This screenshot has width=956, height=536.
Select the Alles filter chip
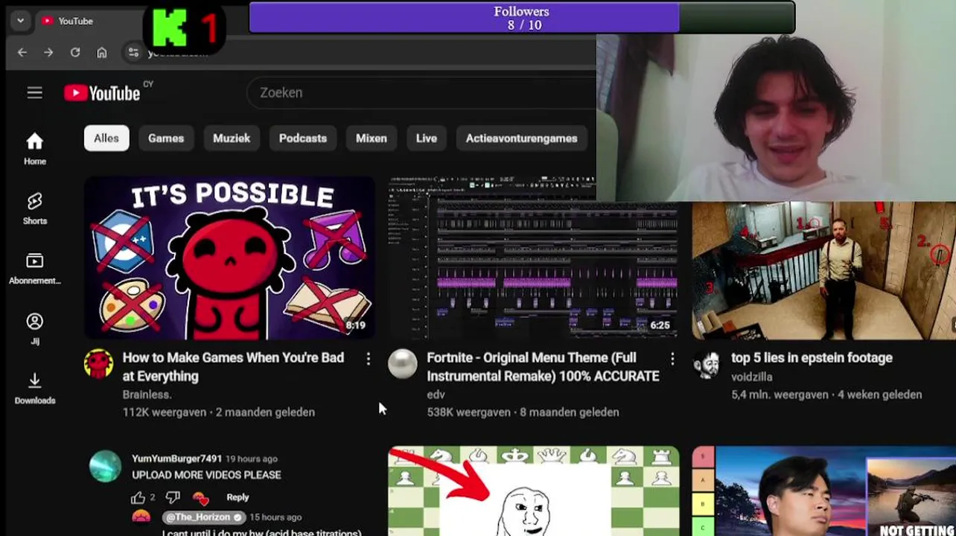click(106, 138)
